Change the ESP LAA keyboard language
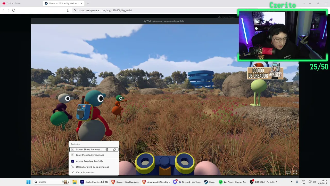The width and height of the screenshot is (330, 186). click(x=303, y=182)
